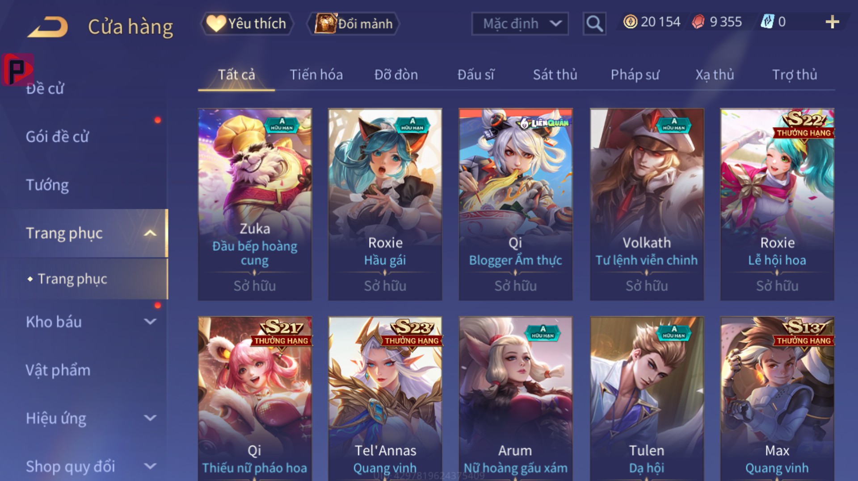Open the search magnifier icon
This screenshot has height=481, width=858.
(x=594, y=23)
